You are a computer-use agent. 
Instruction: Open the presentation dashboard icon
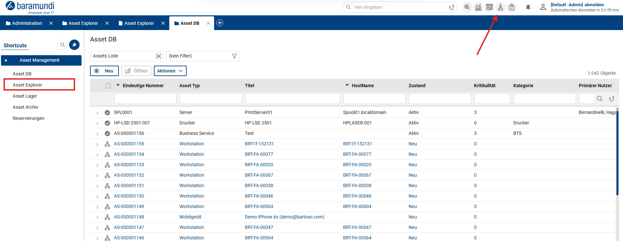tap(489, 7)
